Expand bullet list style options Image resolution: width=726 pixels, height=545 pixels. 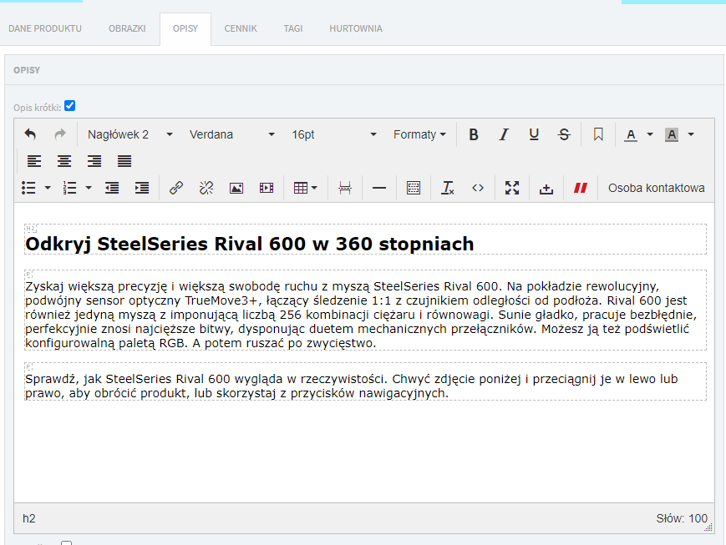(48, 188)
